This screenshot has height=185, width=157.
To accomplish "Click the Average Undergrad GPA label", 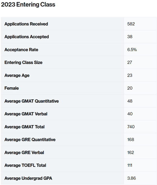I will coord(28,178).
